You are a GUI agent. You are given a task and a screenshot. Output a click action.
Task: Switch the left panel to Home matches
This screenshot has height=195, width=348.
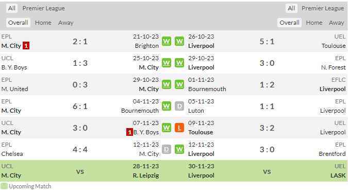tap(43, 23)
